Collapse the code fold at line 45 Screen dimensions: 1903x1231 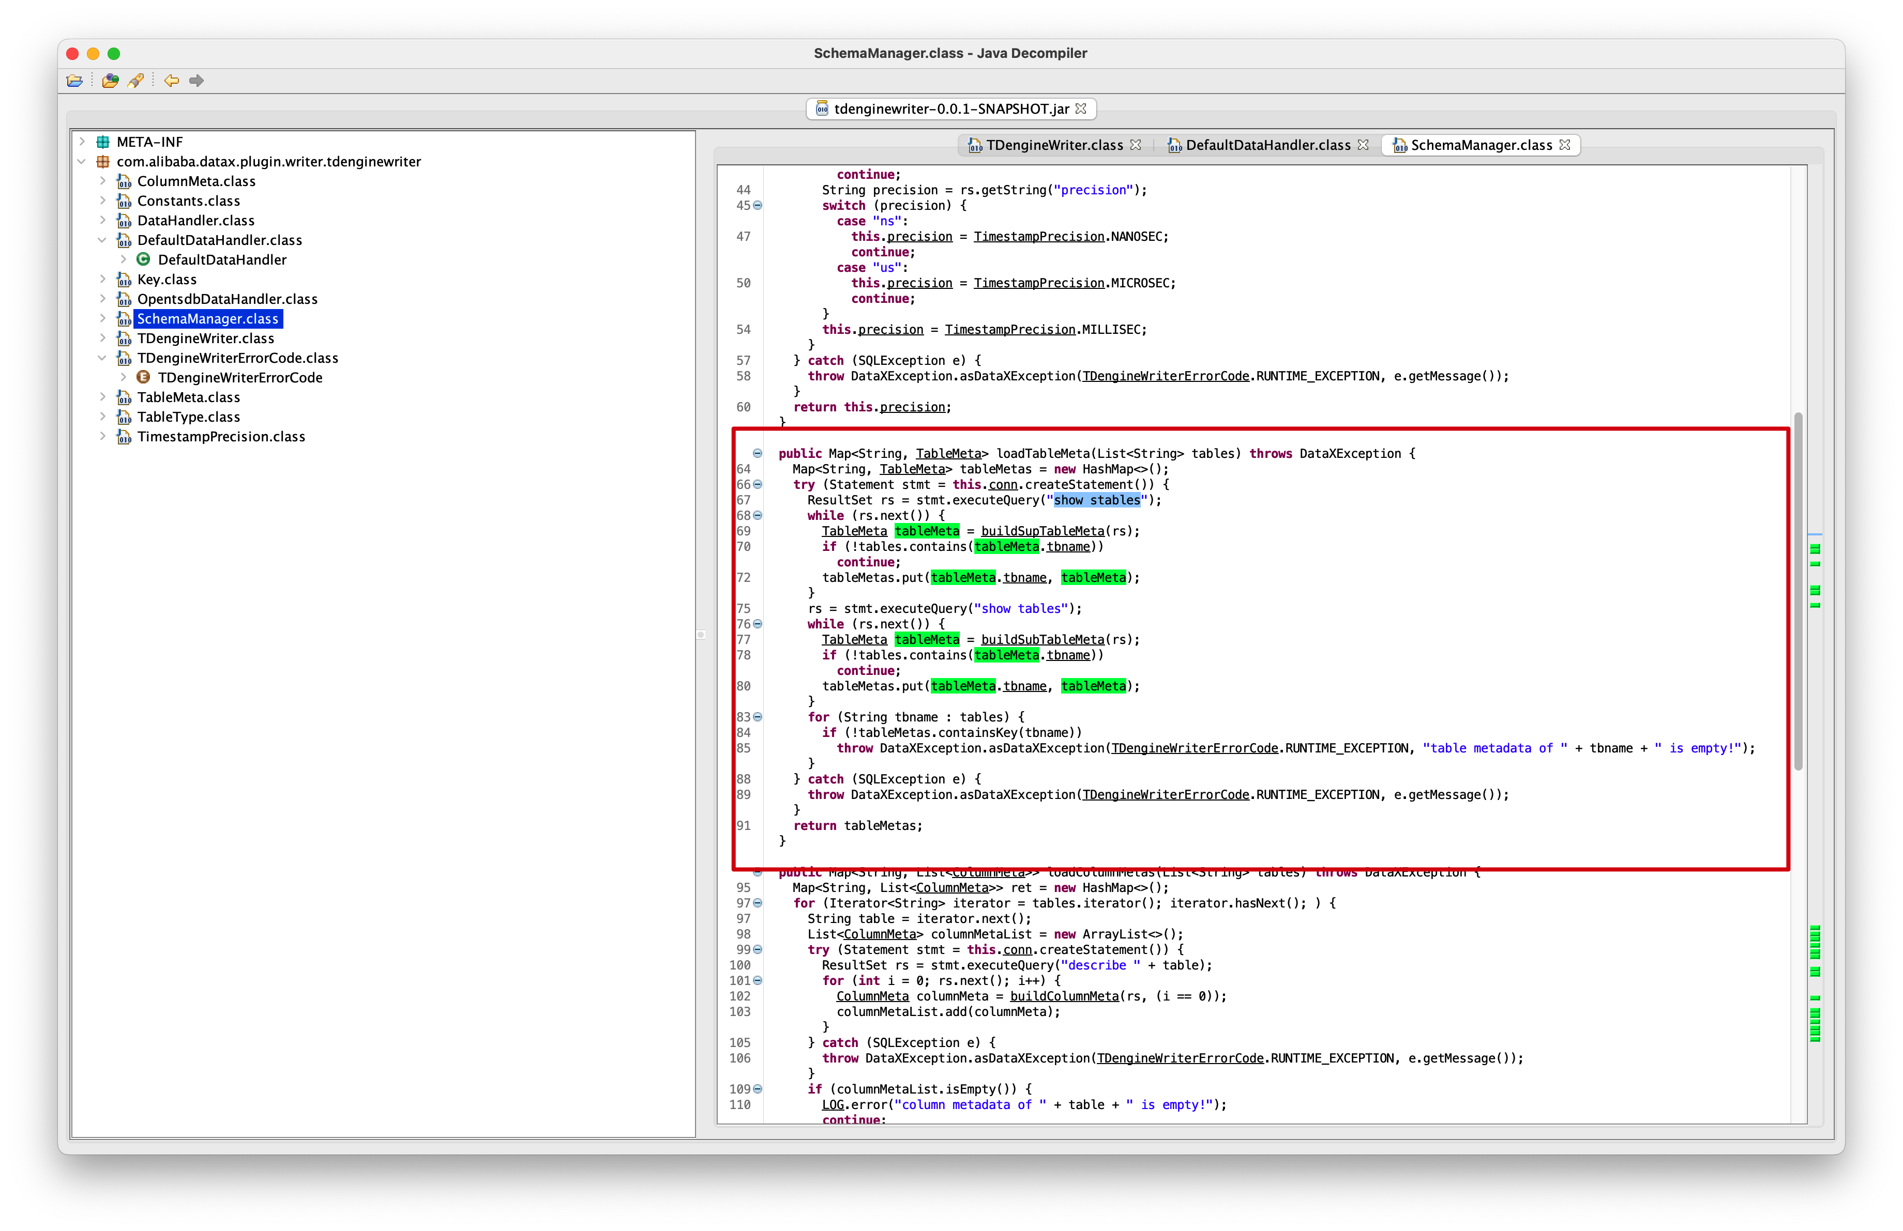(757, 205)
